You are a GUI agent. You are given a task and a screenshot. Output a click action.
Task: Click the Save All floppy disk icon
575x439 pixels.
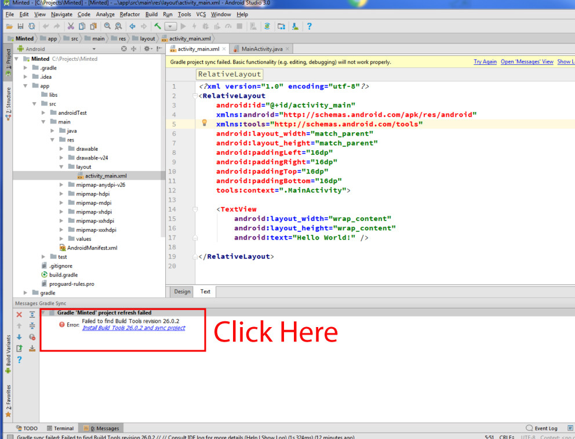point(20,27)
